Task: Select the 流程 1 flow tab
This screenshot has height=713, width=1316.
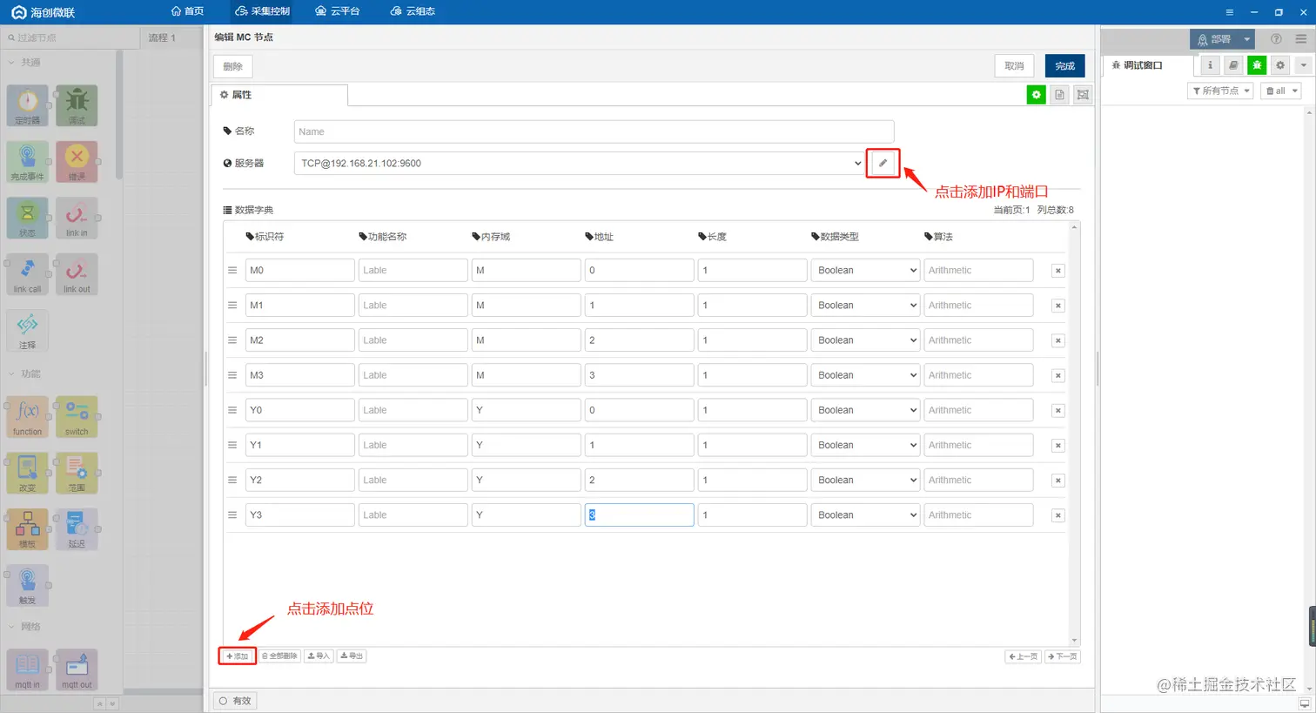Action: pos(162,37)
